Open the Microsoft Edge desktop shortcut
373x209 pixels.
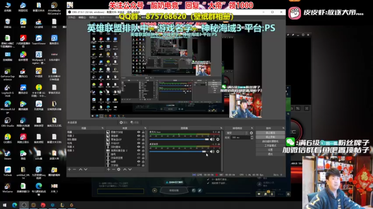7,107
